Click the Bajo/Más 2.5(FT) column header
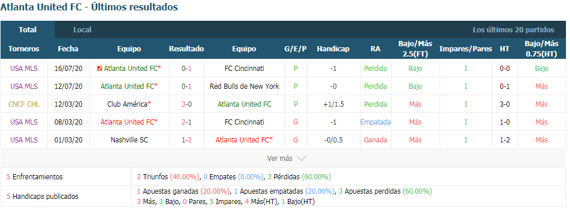Image resolution: width=570 pixels, height=211 pixels. [415, 48]
